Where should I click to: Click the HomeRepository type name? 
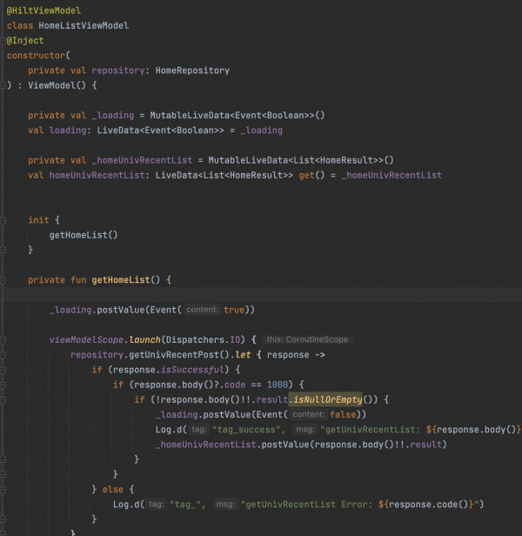pos(192,70)
